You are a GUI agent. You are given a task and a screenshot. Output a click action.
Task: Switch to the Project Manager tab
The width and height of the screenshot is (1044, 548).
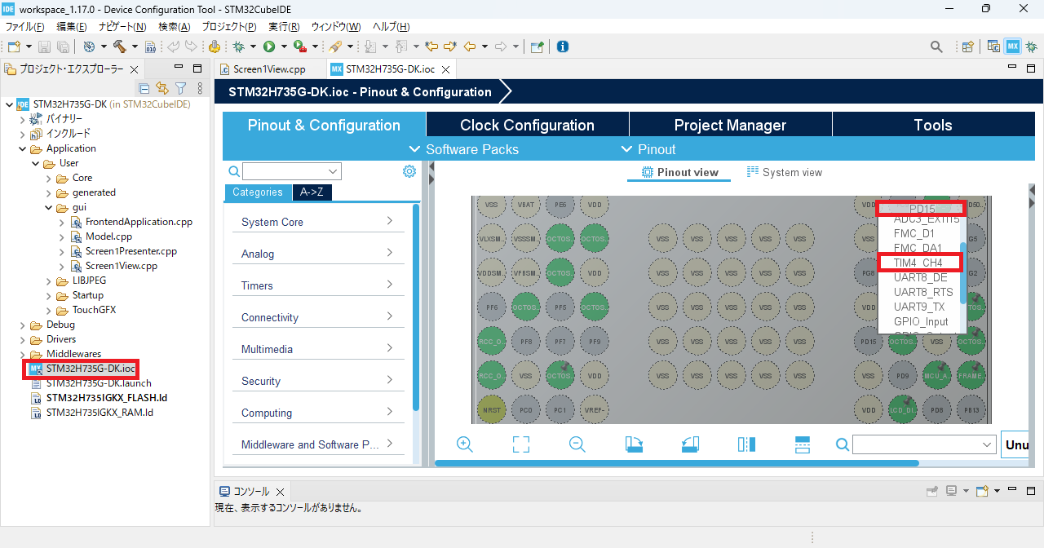click(x=730, y=125)
